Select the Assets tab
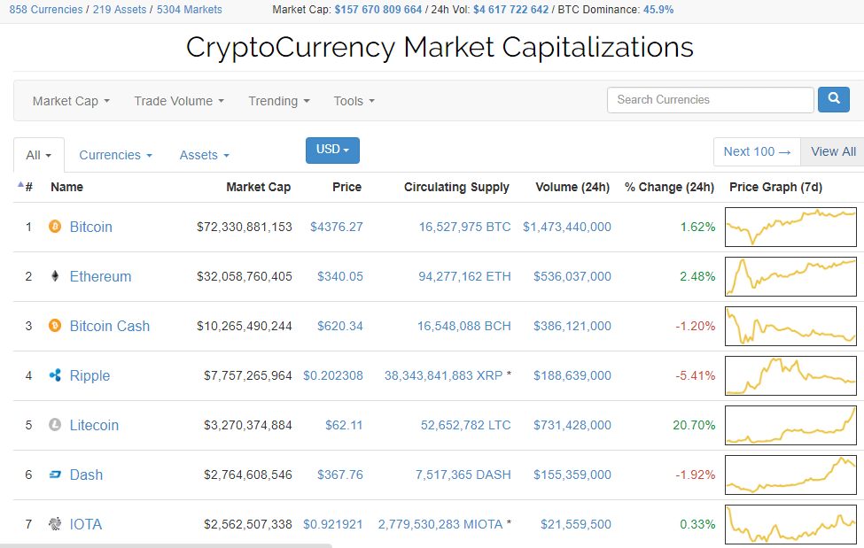 [x=204, y=155]
